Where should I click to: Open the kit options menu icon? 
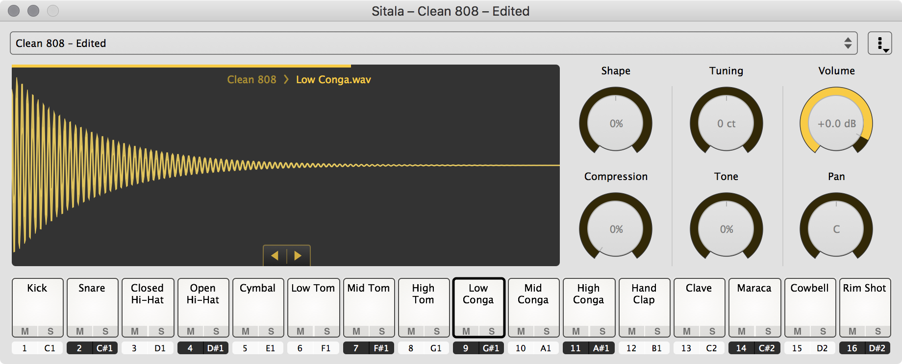(879, 43)
